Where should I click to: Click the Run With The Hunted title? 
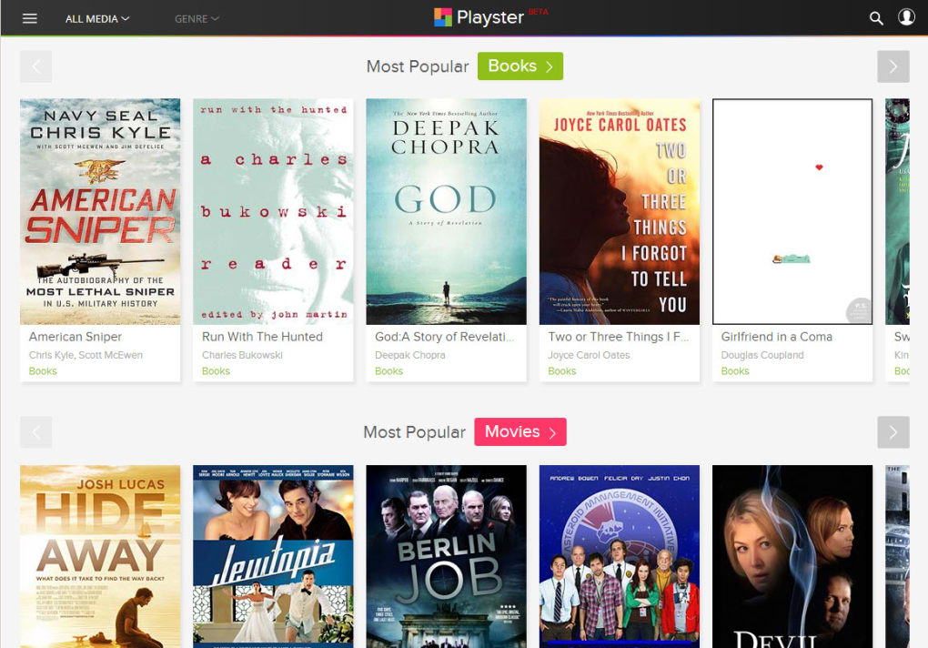tap(262, 337)
